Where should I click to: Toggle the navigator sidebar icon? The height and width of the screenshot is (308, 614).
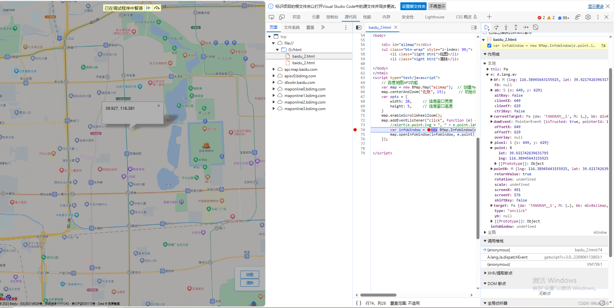tap(359, 28)
